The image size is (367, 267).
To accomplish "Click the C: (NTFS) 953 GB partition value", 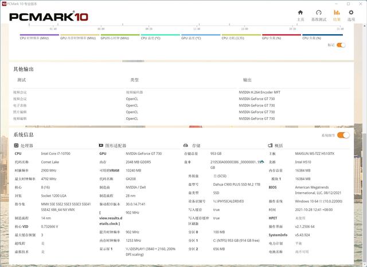I will click(236, 240).
